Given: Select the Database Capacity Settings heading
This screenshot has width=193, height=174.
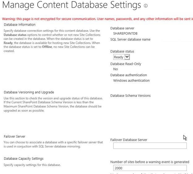Looking at the screenshot, I should (x=24, y=159).
